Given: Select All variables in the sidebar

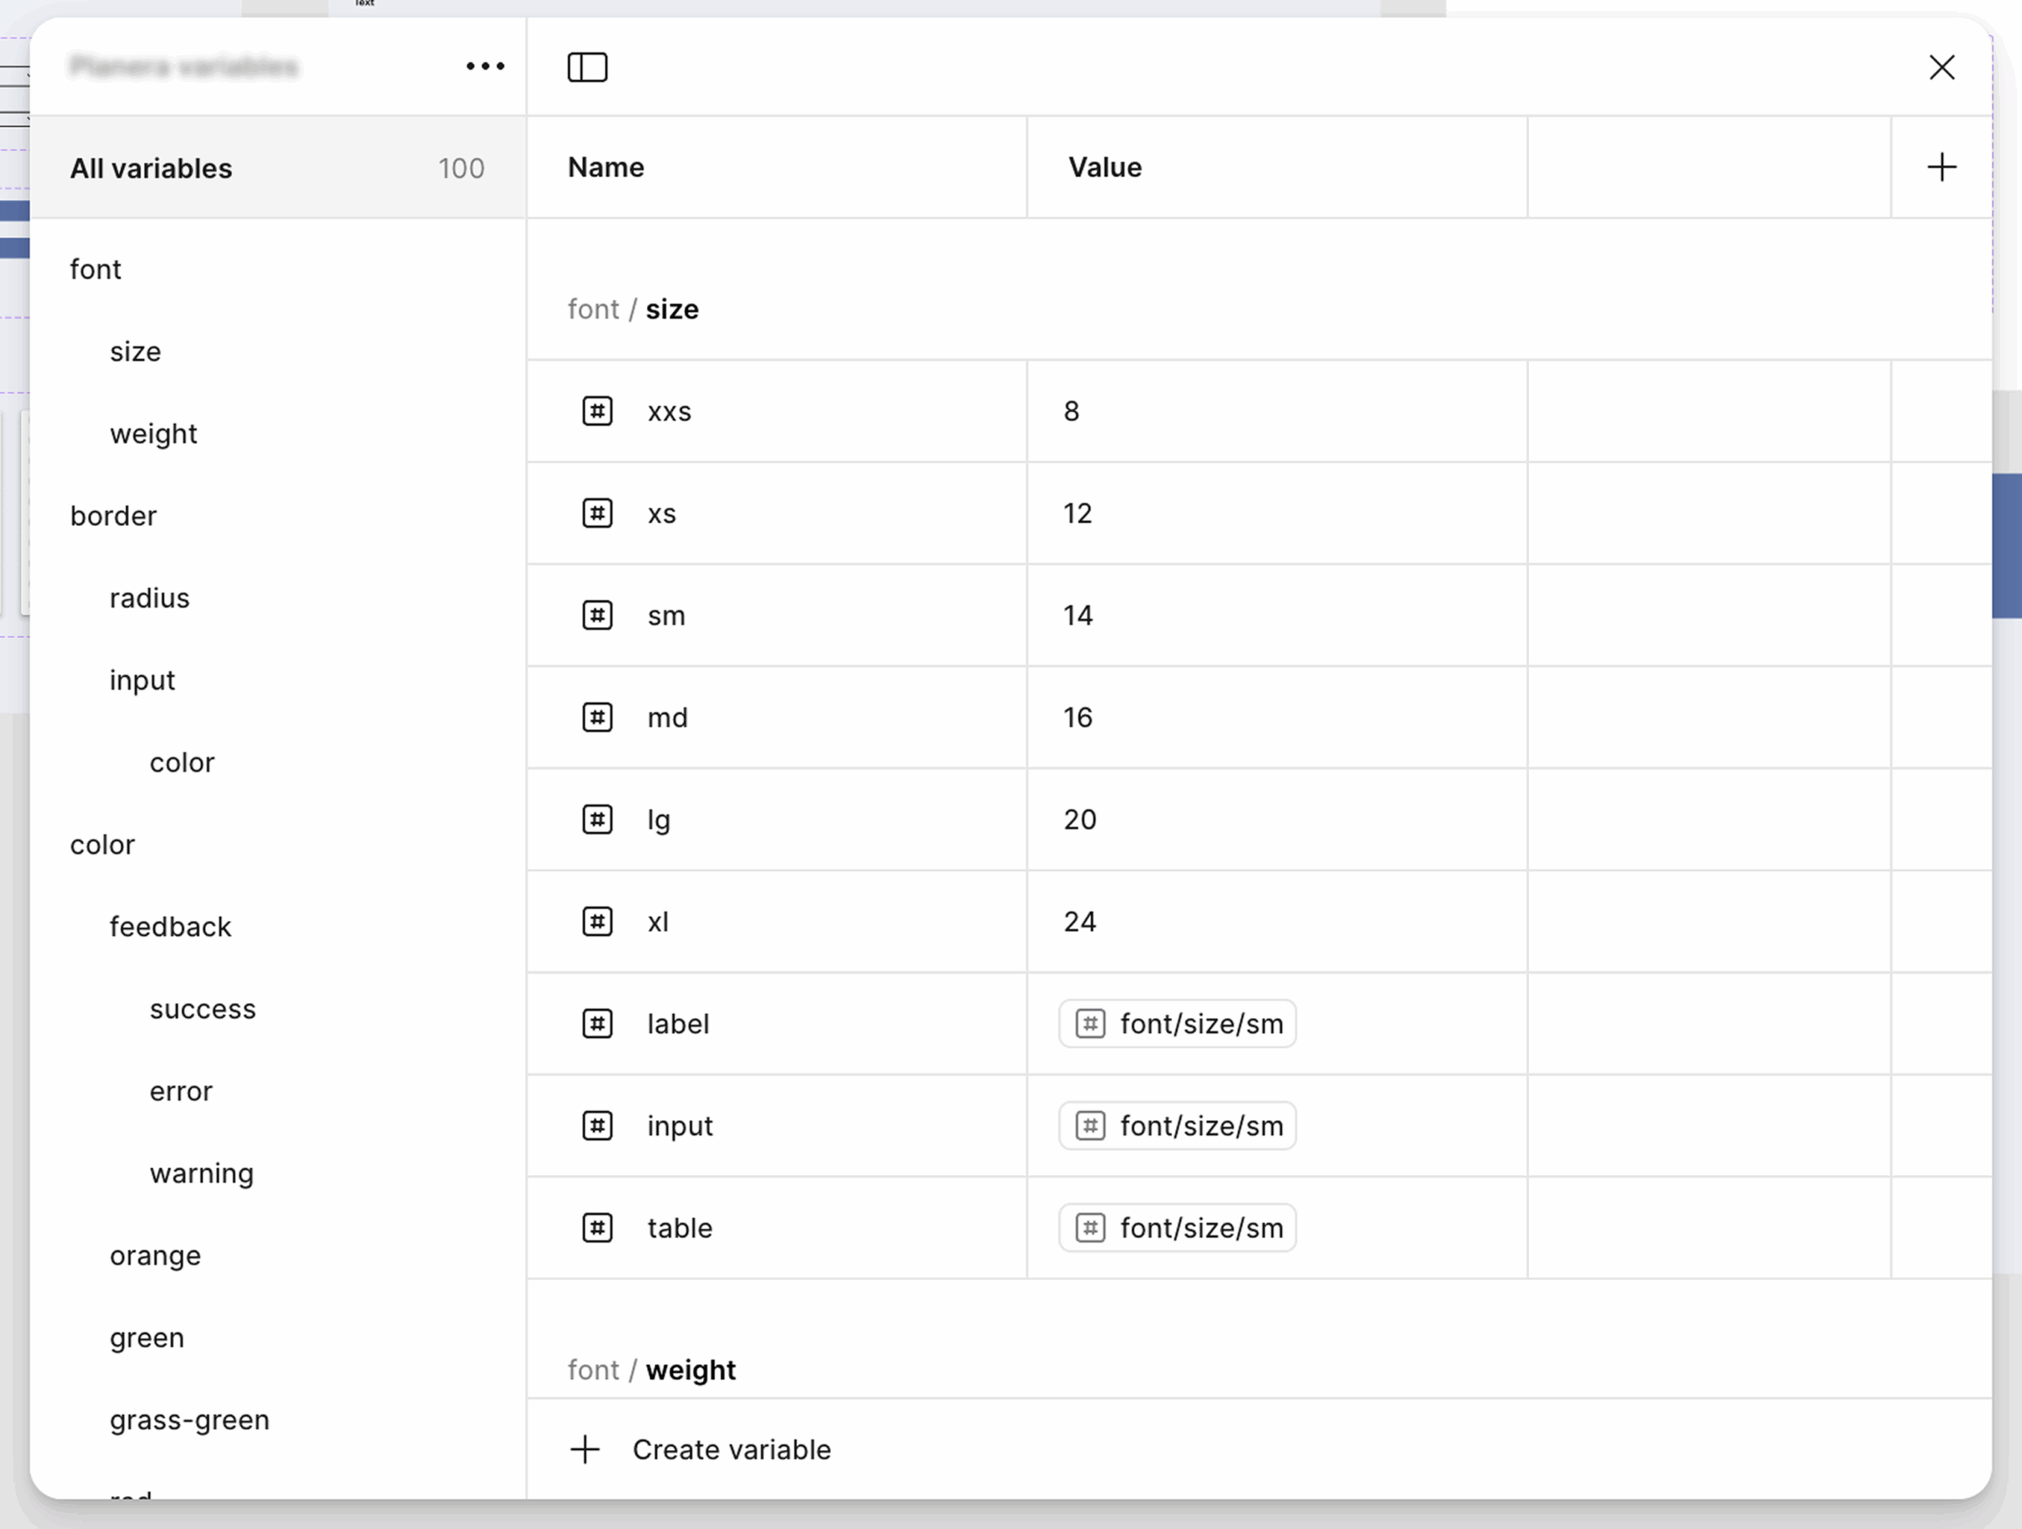Looking at the screenshot, I should pos(151,168).
